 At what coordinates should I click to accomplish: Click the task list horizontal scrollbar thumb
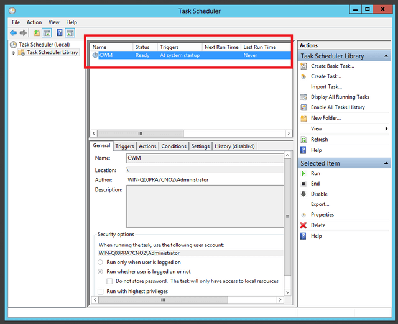(141, 133)
